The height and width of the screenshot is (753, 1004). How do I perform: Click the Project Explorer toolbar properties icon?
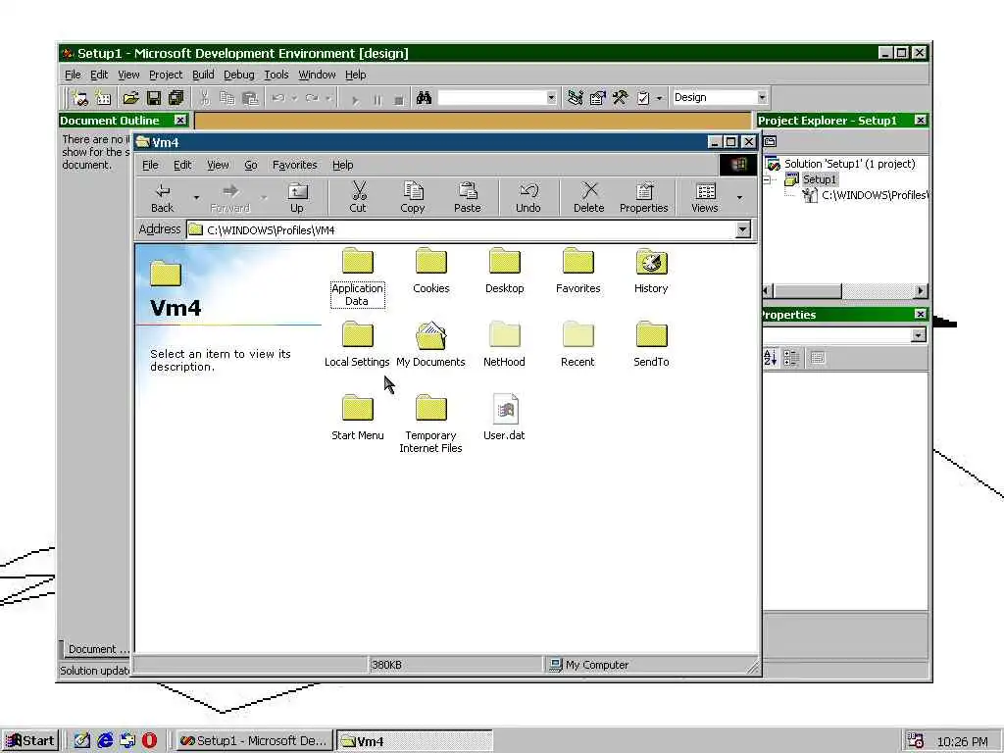pos(771,141)
